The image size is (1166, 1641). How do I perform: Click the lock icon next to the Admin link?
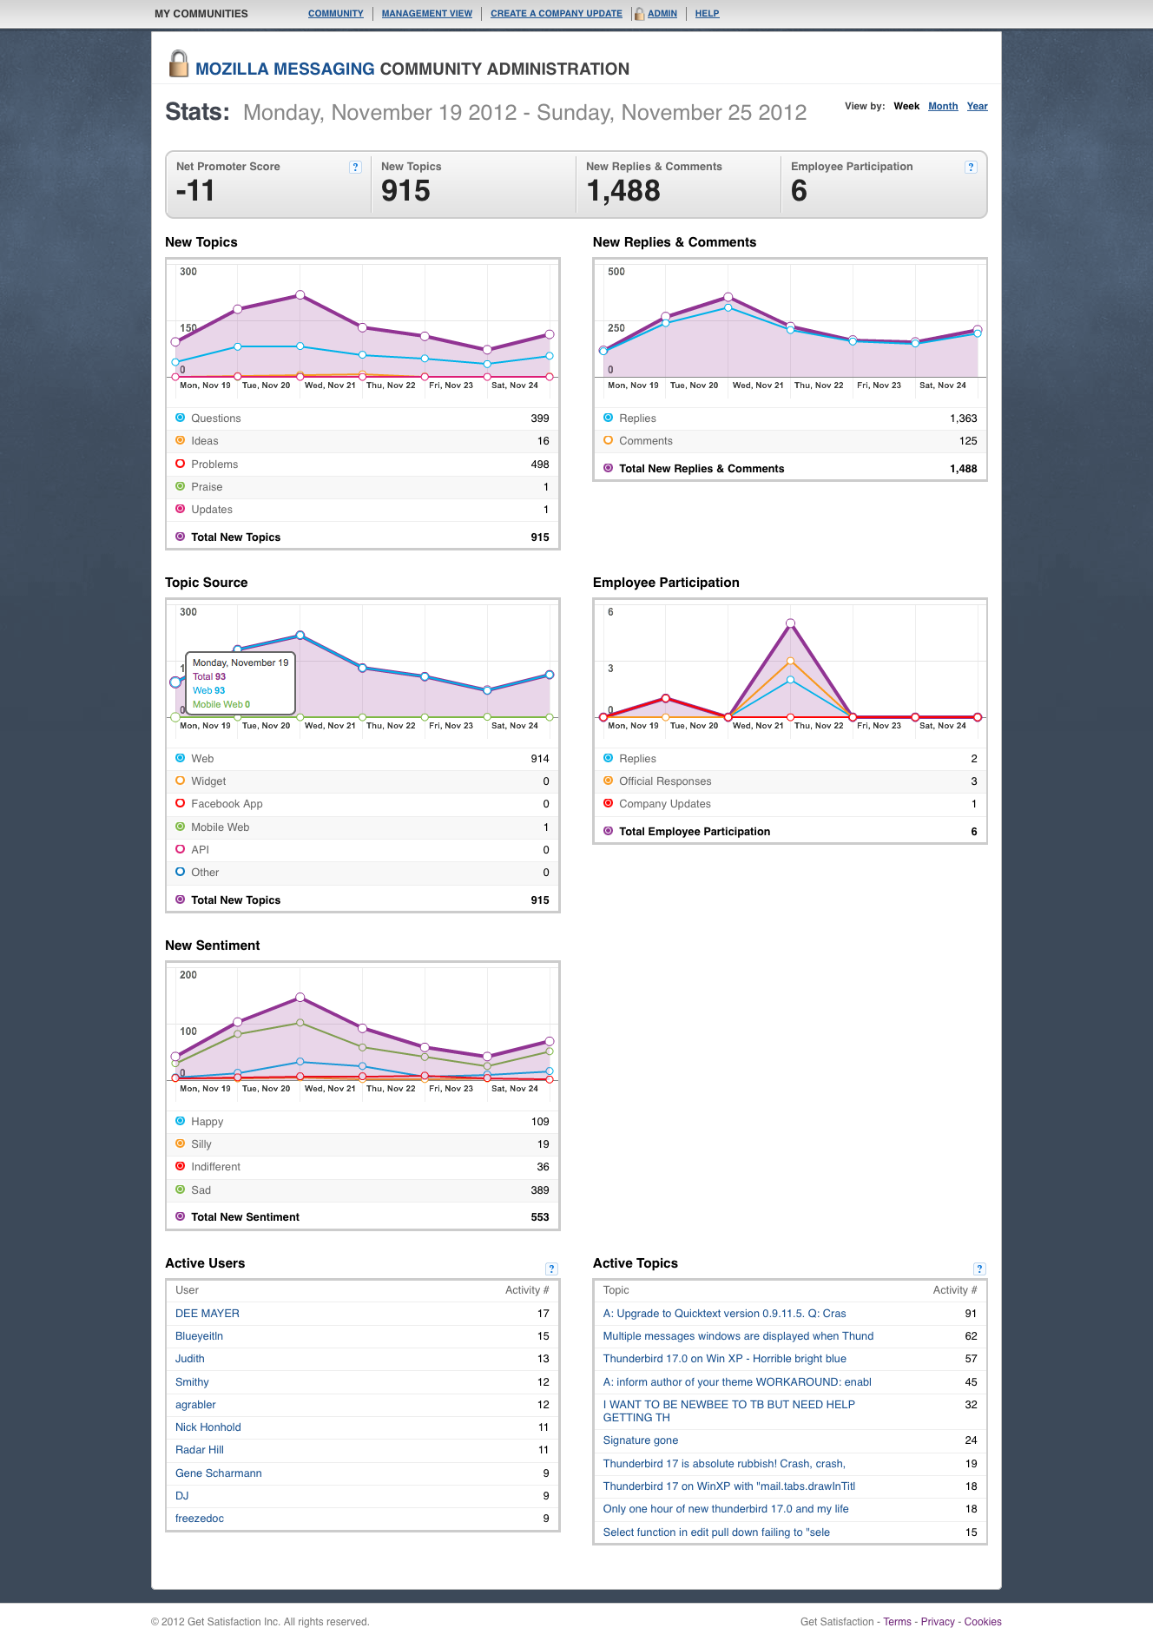click(639, 14)
